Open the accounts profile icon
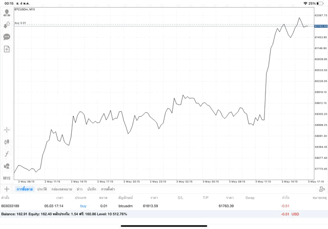 7,13
